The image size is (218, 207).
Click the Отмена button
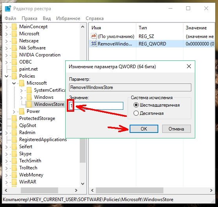click(176, 129)
